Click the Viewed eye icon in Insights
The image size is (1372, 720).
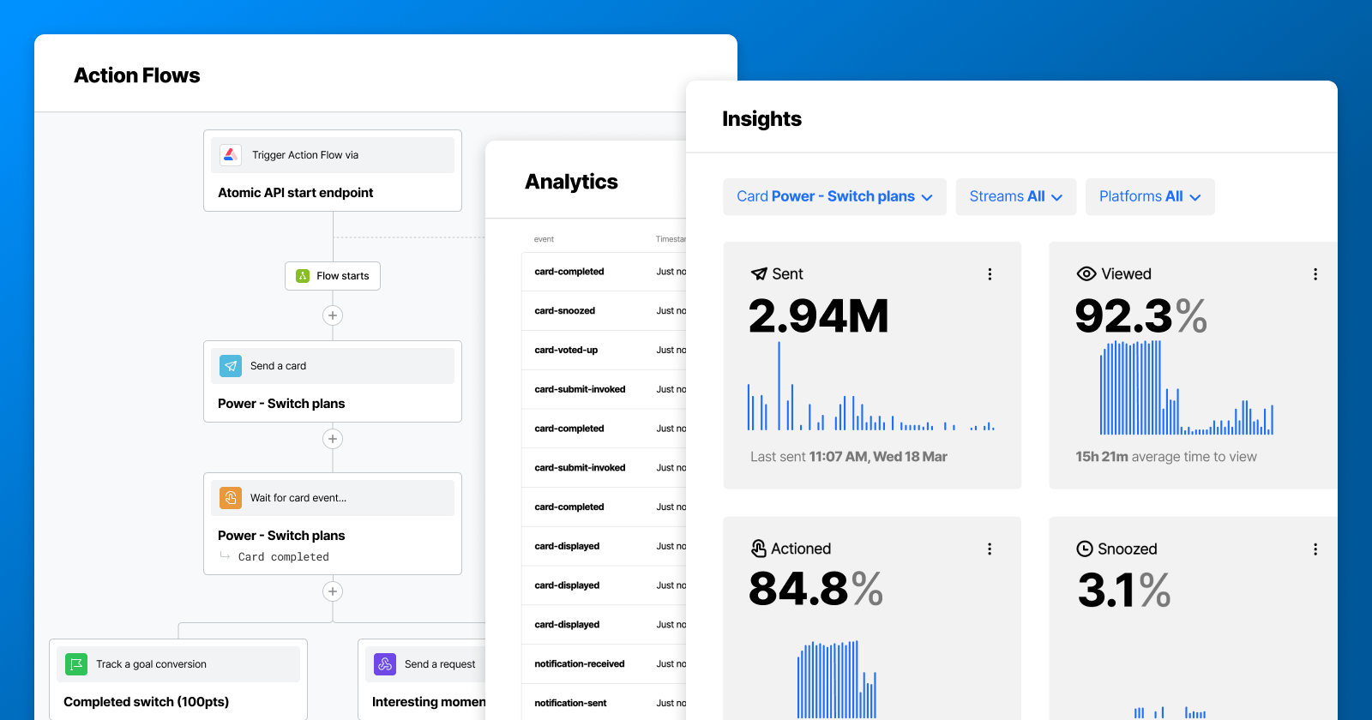(x=1086, y=274)
